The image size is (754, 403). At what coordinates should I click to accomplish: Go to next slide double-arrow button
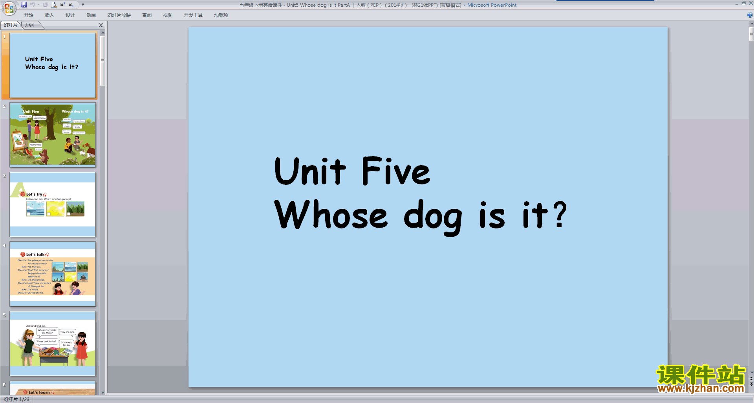pyautogui.click(x=751, y=384)
